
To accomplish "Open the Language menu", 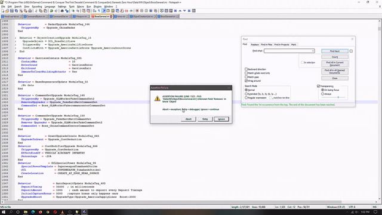I will click(x=50, y=7).
